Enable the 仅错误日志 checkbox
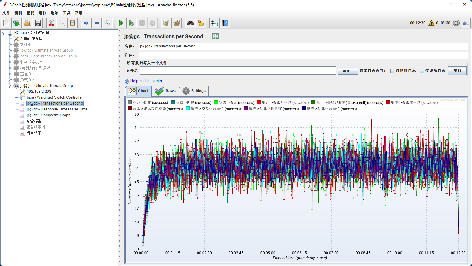This screenshot has height=266, width=472. [392, 71]
